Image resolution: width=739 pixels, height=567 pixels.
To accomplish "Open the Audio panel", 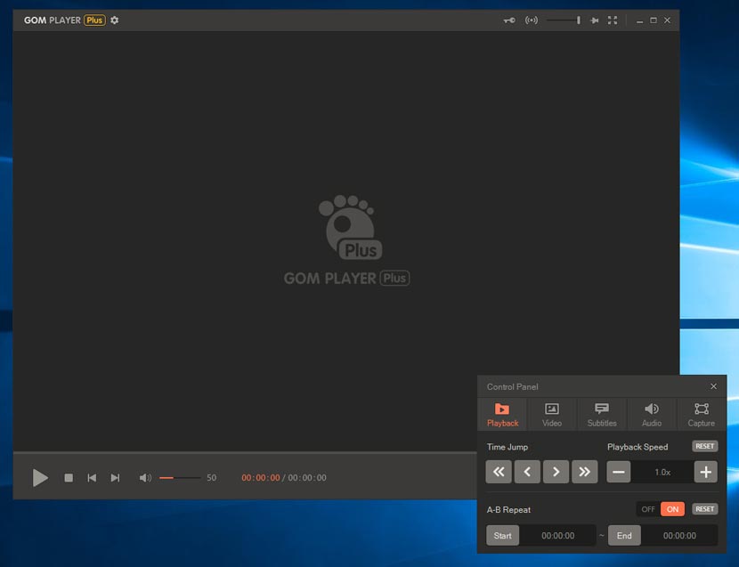I will pos(651,414).
